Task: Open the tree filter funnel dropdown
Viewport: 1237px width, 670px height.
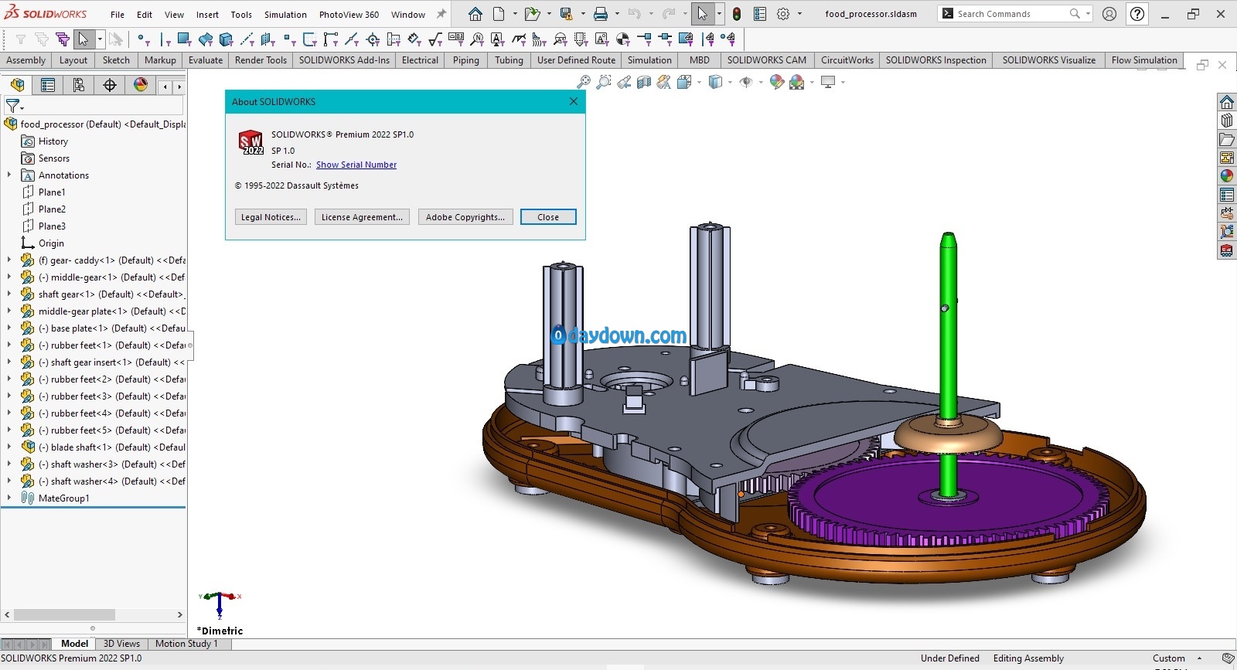Action: (15, 106)
